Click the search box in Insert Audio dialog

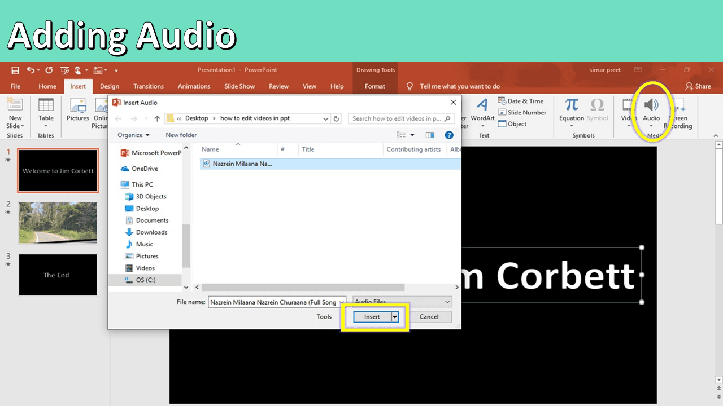pyautogui.click(x=401, y=119)
